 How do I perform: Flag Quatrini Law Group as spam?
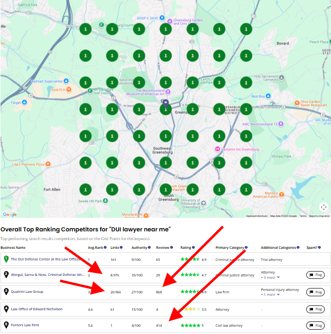(x=315, y=292)
